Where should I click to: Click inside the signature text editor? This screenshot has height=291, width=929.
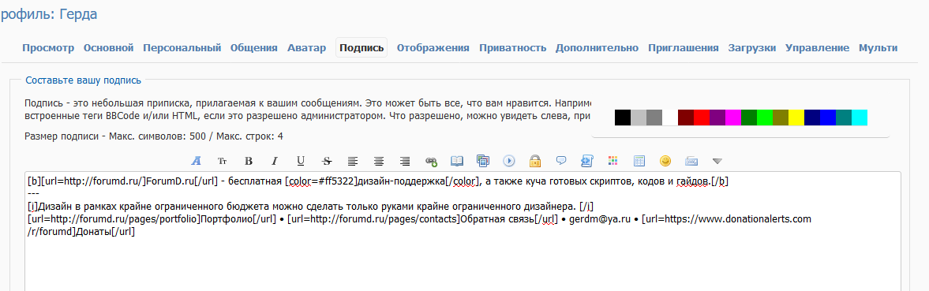[x=463, y=231]
